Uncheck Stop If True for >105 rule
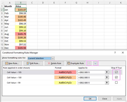Image resolution: width=127 pixels, height=102 pixels. pyautogui.click(x=116, y=72)
